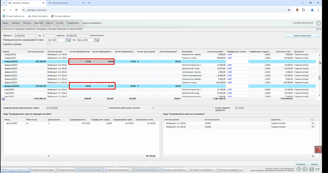Open the help question mark icon
This screenshot has width=328, height=173.
pos(299,169)
